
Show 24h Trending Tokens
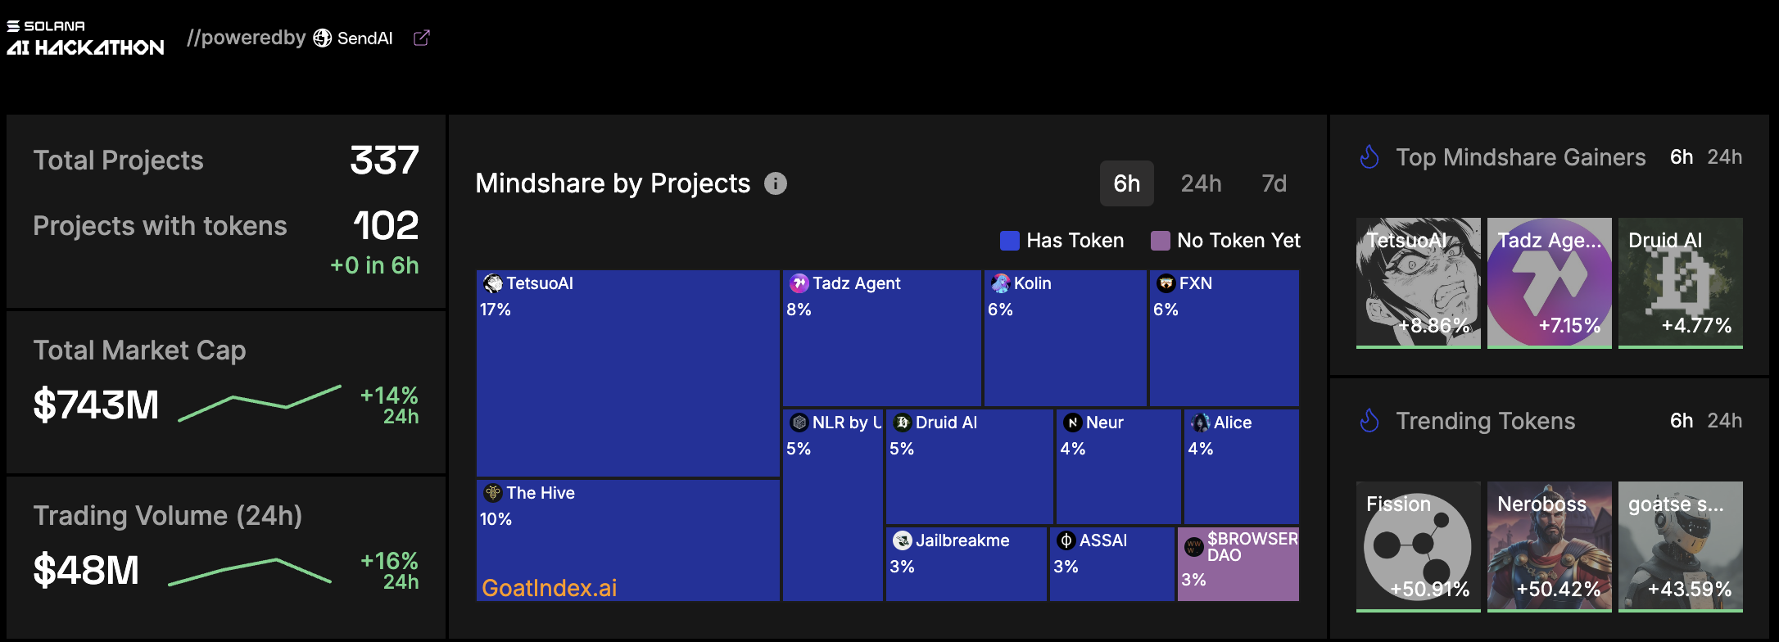tap(1724, 421)
